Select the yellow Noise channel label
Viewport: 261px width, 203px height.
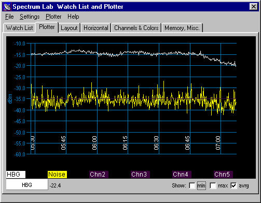[x=57, y=175]
